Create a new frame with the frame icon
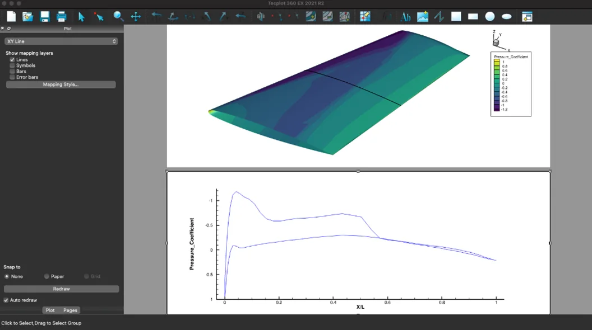592x330 pixels. point(527,17)
